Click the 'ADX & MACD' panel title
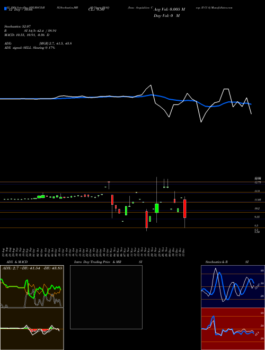This screenshot has width=265, height=350. [x=17, y=262]
